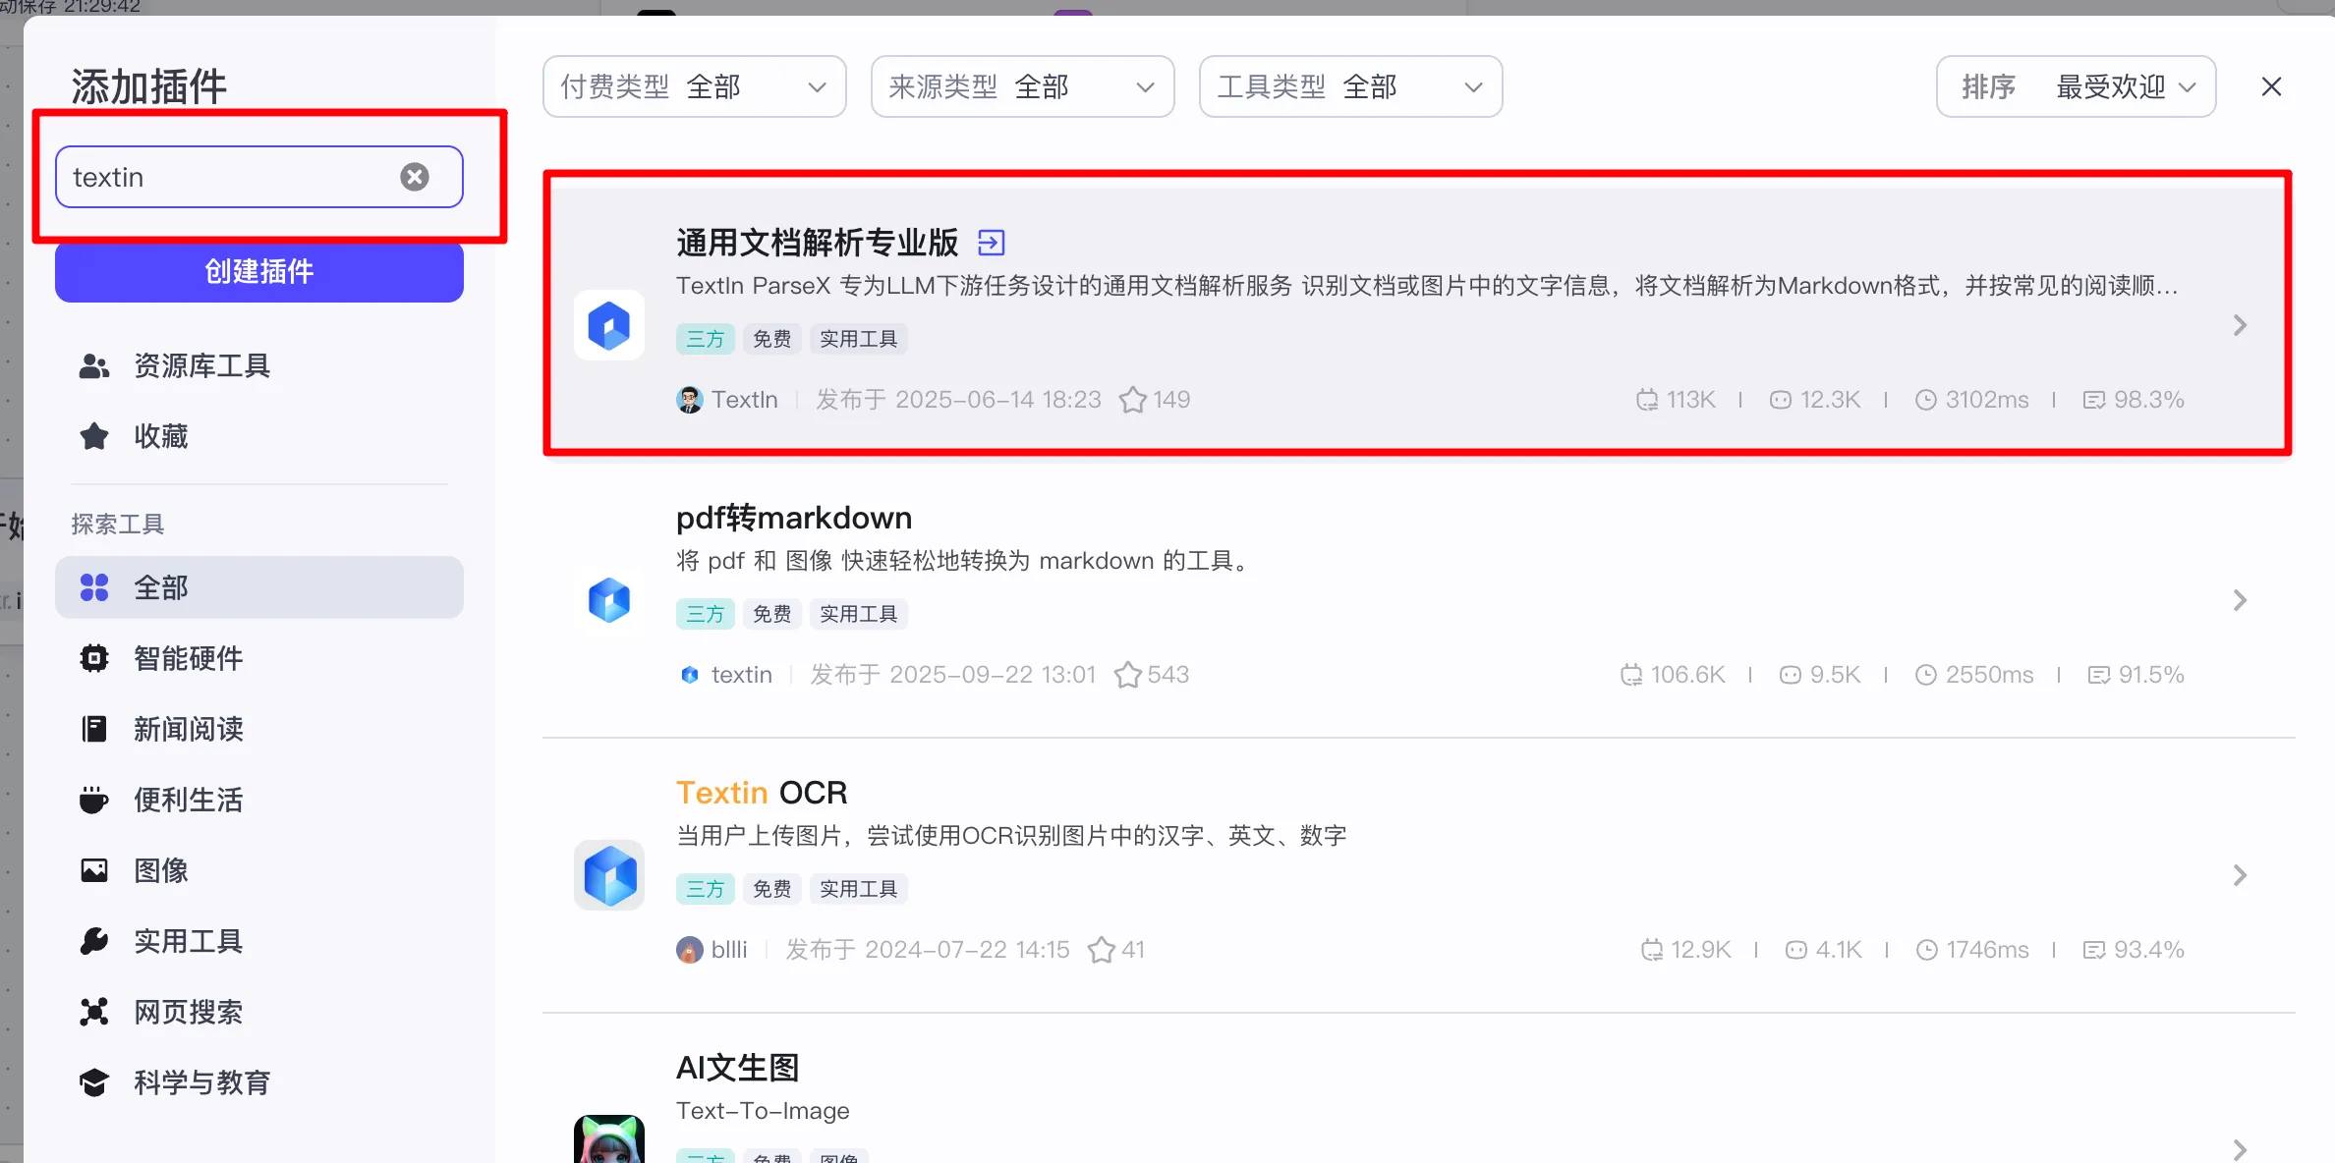Select the 网页搜索 category
Image resolution: width=2335 pixels, height=1163 pixels.
259,1012
